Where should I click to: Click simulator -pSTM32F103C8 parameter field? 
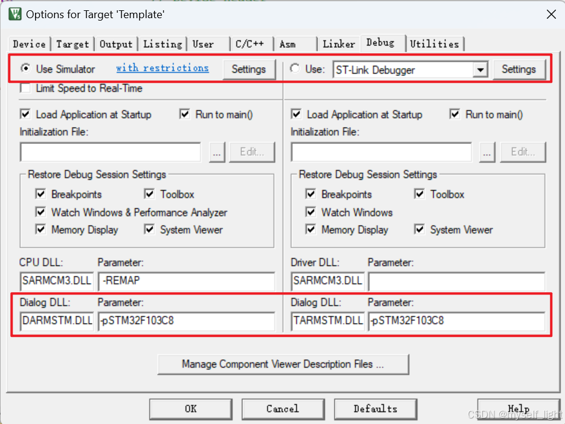pos(186,321)
